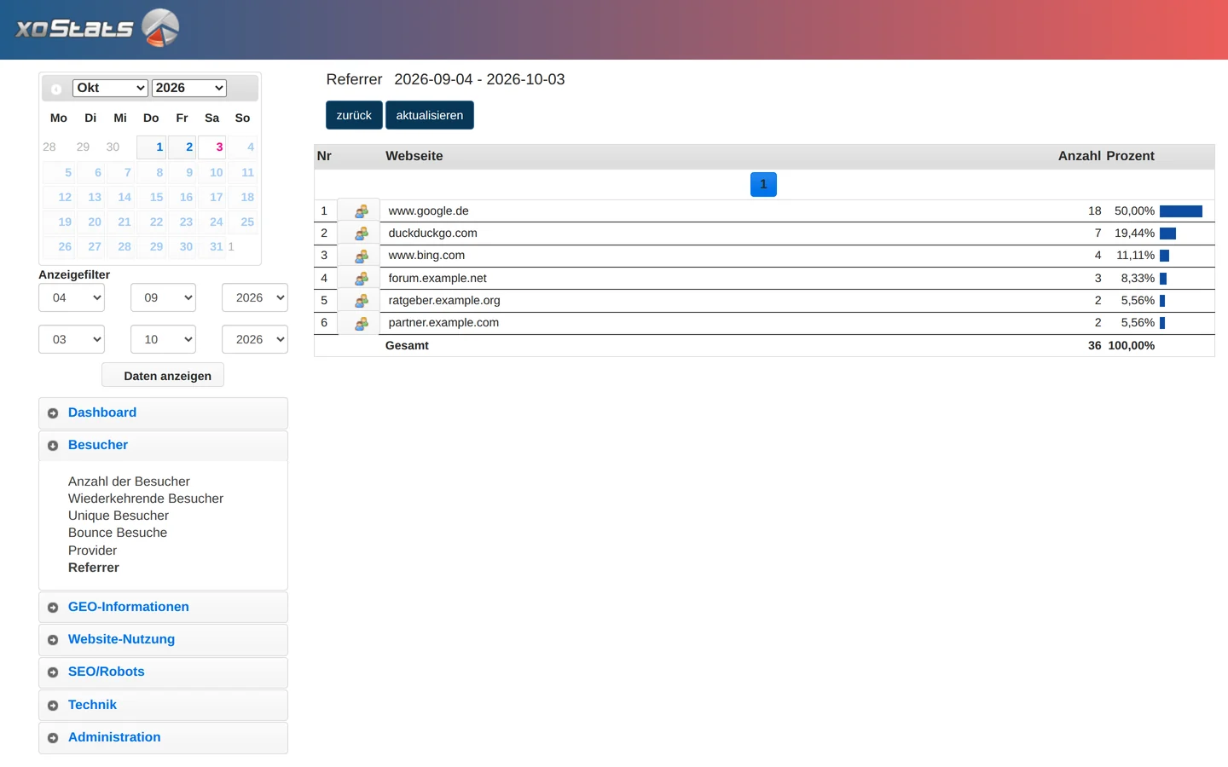Open the Wiederkehrende Besucher report link
This screenshot has width=1228, height=767.
146,499
